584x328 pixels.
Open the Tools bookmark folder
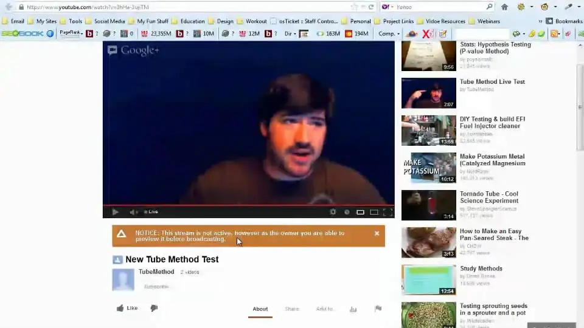click(x=71, y=21)
